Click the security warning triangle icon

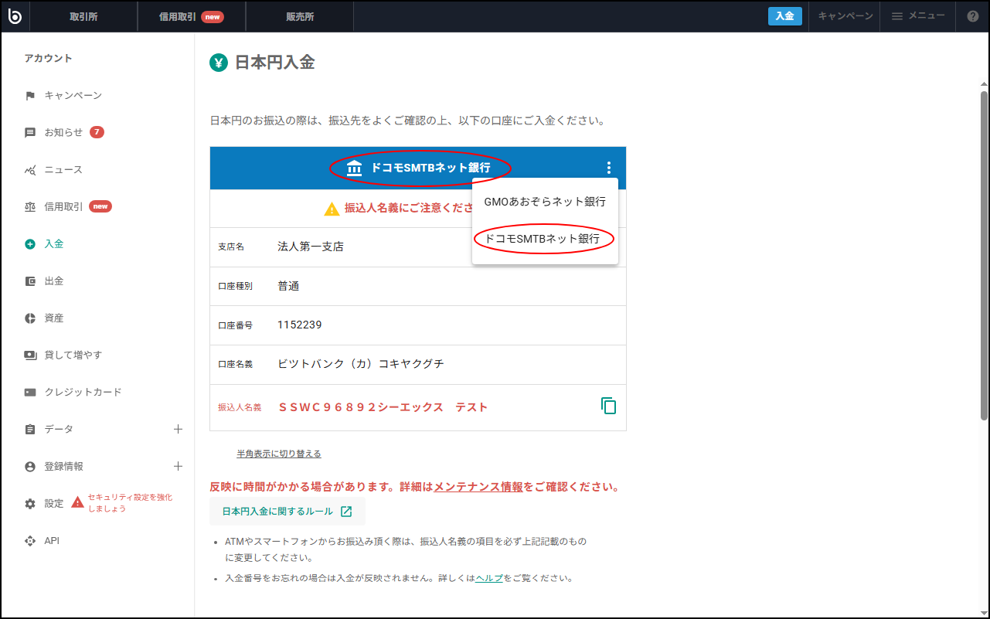[x=77, y=502]
